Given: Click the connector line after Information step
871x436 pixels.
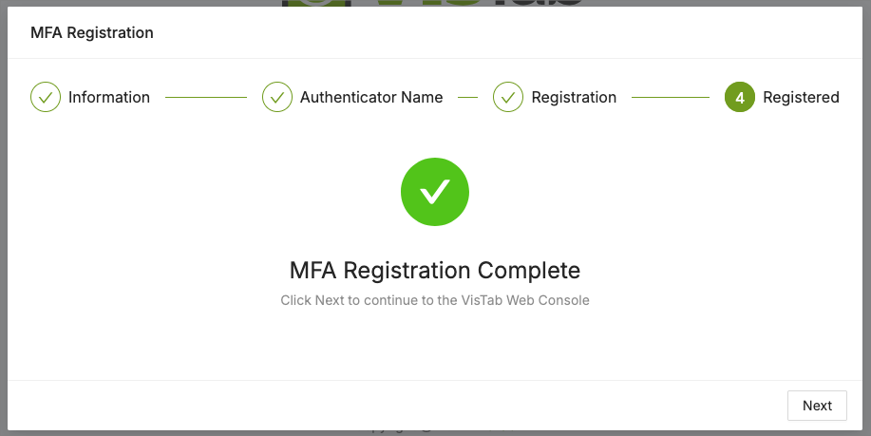Looking at the screenshot, I should pos(205,97).
